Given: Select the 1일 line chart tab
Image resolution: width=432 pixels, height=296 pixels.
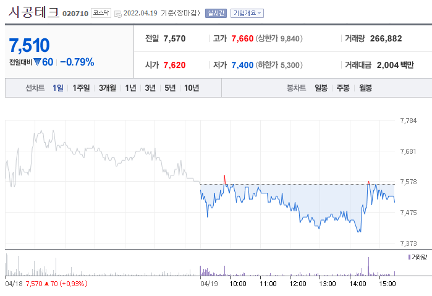Looking at the screenshot, I should (x=58, y=88).
